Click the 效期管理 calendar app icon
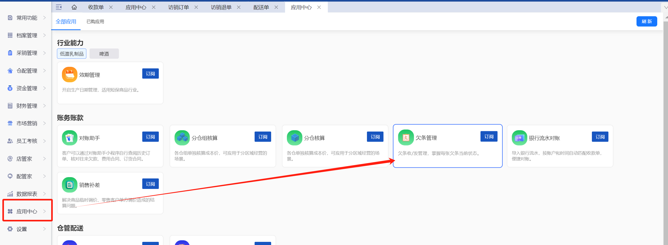The image size is (668, 245). tap(70, 75)
